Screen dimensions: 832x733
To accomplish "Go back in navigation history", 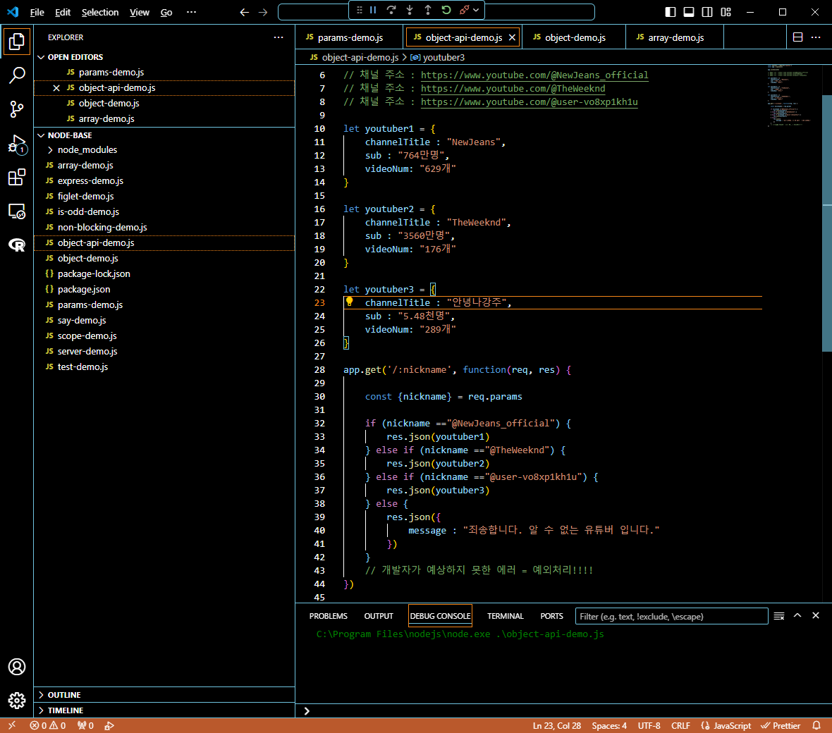I will tap(244, 12).
